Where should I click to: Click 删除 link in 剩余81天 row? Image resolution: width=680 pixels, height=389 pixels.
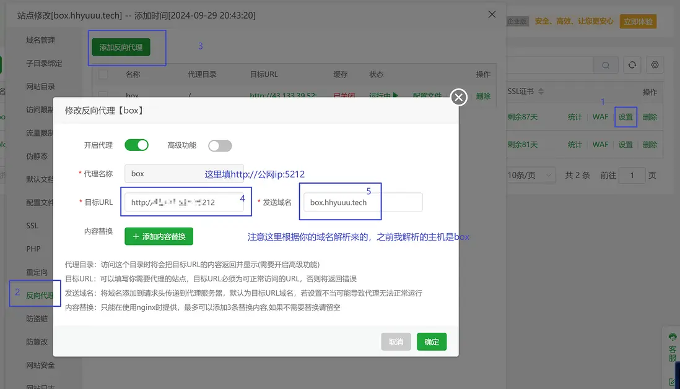(650, 145)
